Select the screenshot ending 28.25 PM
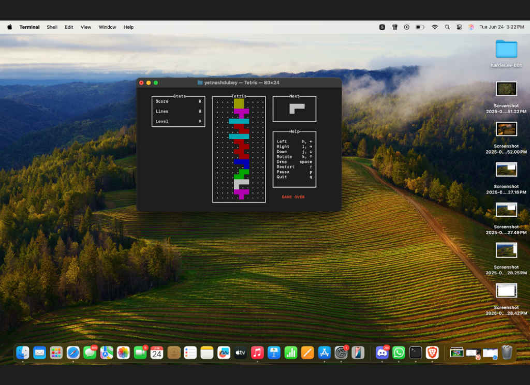The image size is (530, 385). [x=506, y=250]
